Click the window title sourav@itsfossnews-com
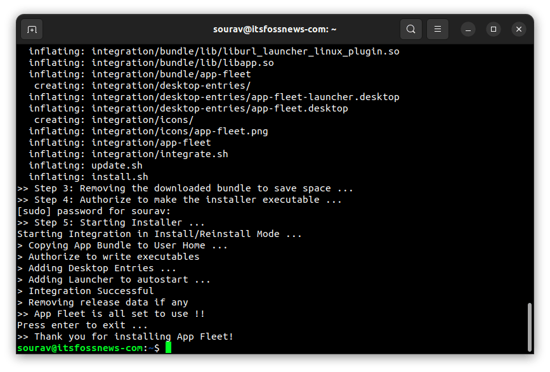The width and height of the screenshot is (550, 372). (275, 29)
